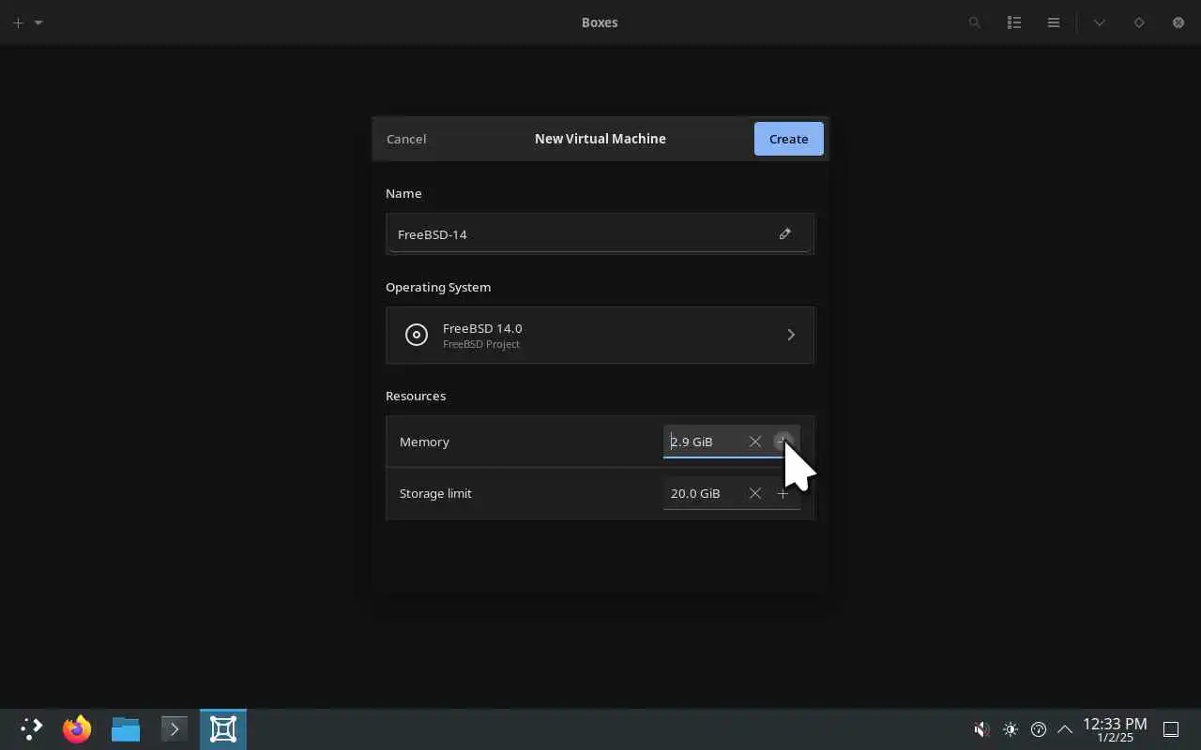Screen dimensions: 1201x750
Task: Maximize Boxes with the diamond icon
Action: tap(1139, 22)
